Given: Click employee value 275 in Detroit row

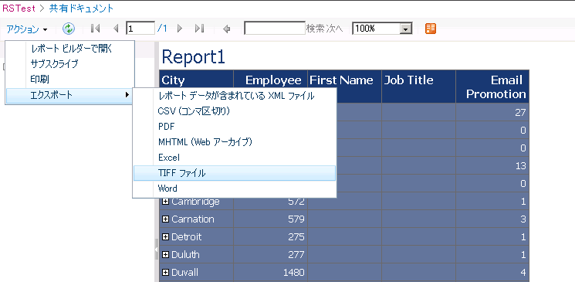Looking at the screenshot, I should click(296, 237).
